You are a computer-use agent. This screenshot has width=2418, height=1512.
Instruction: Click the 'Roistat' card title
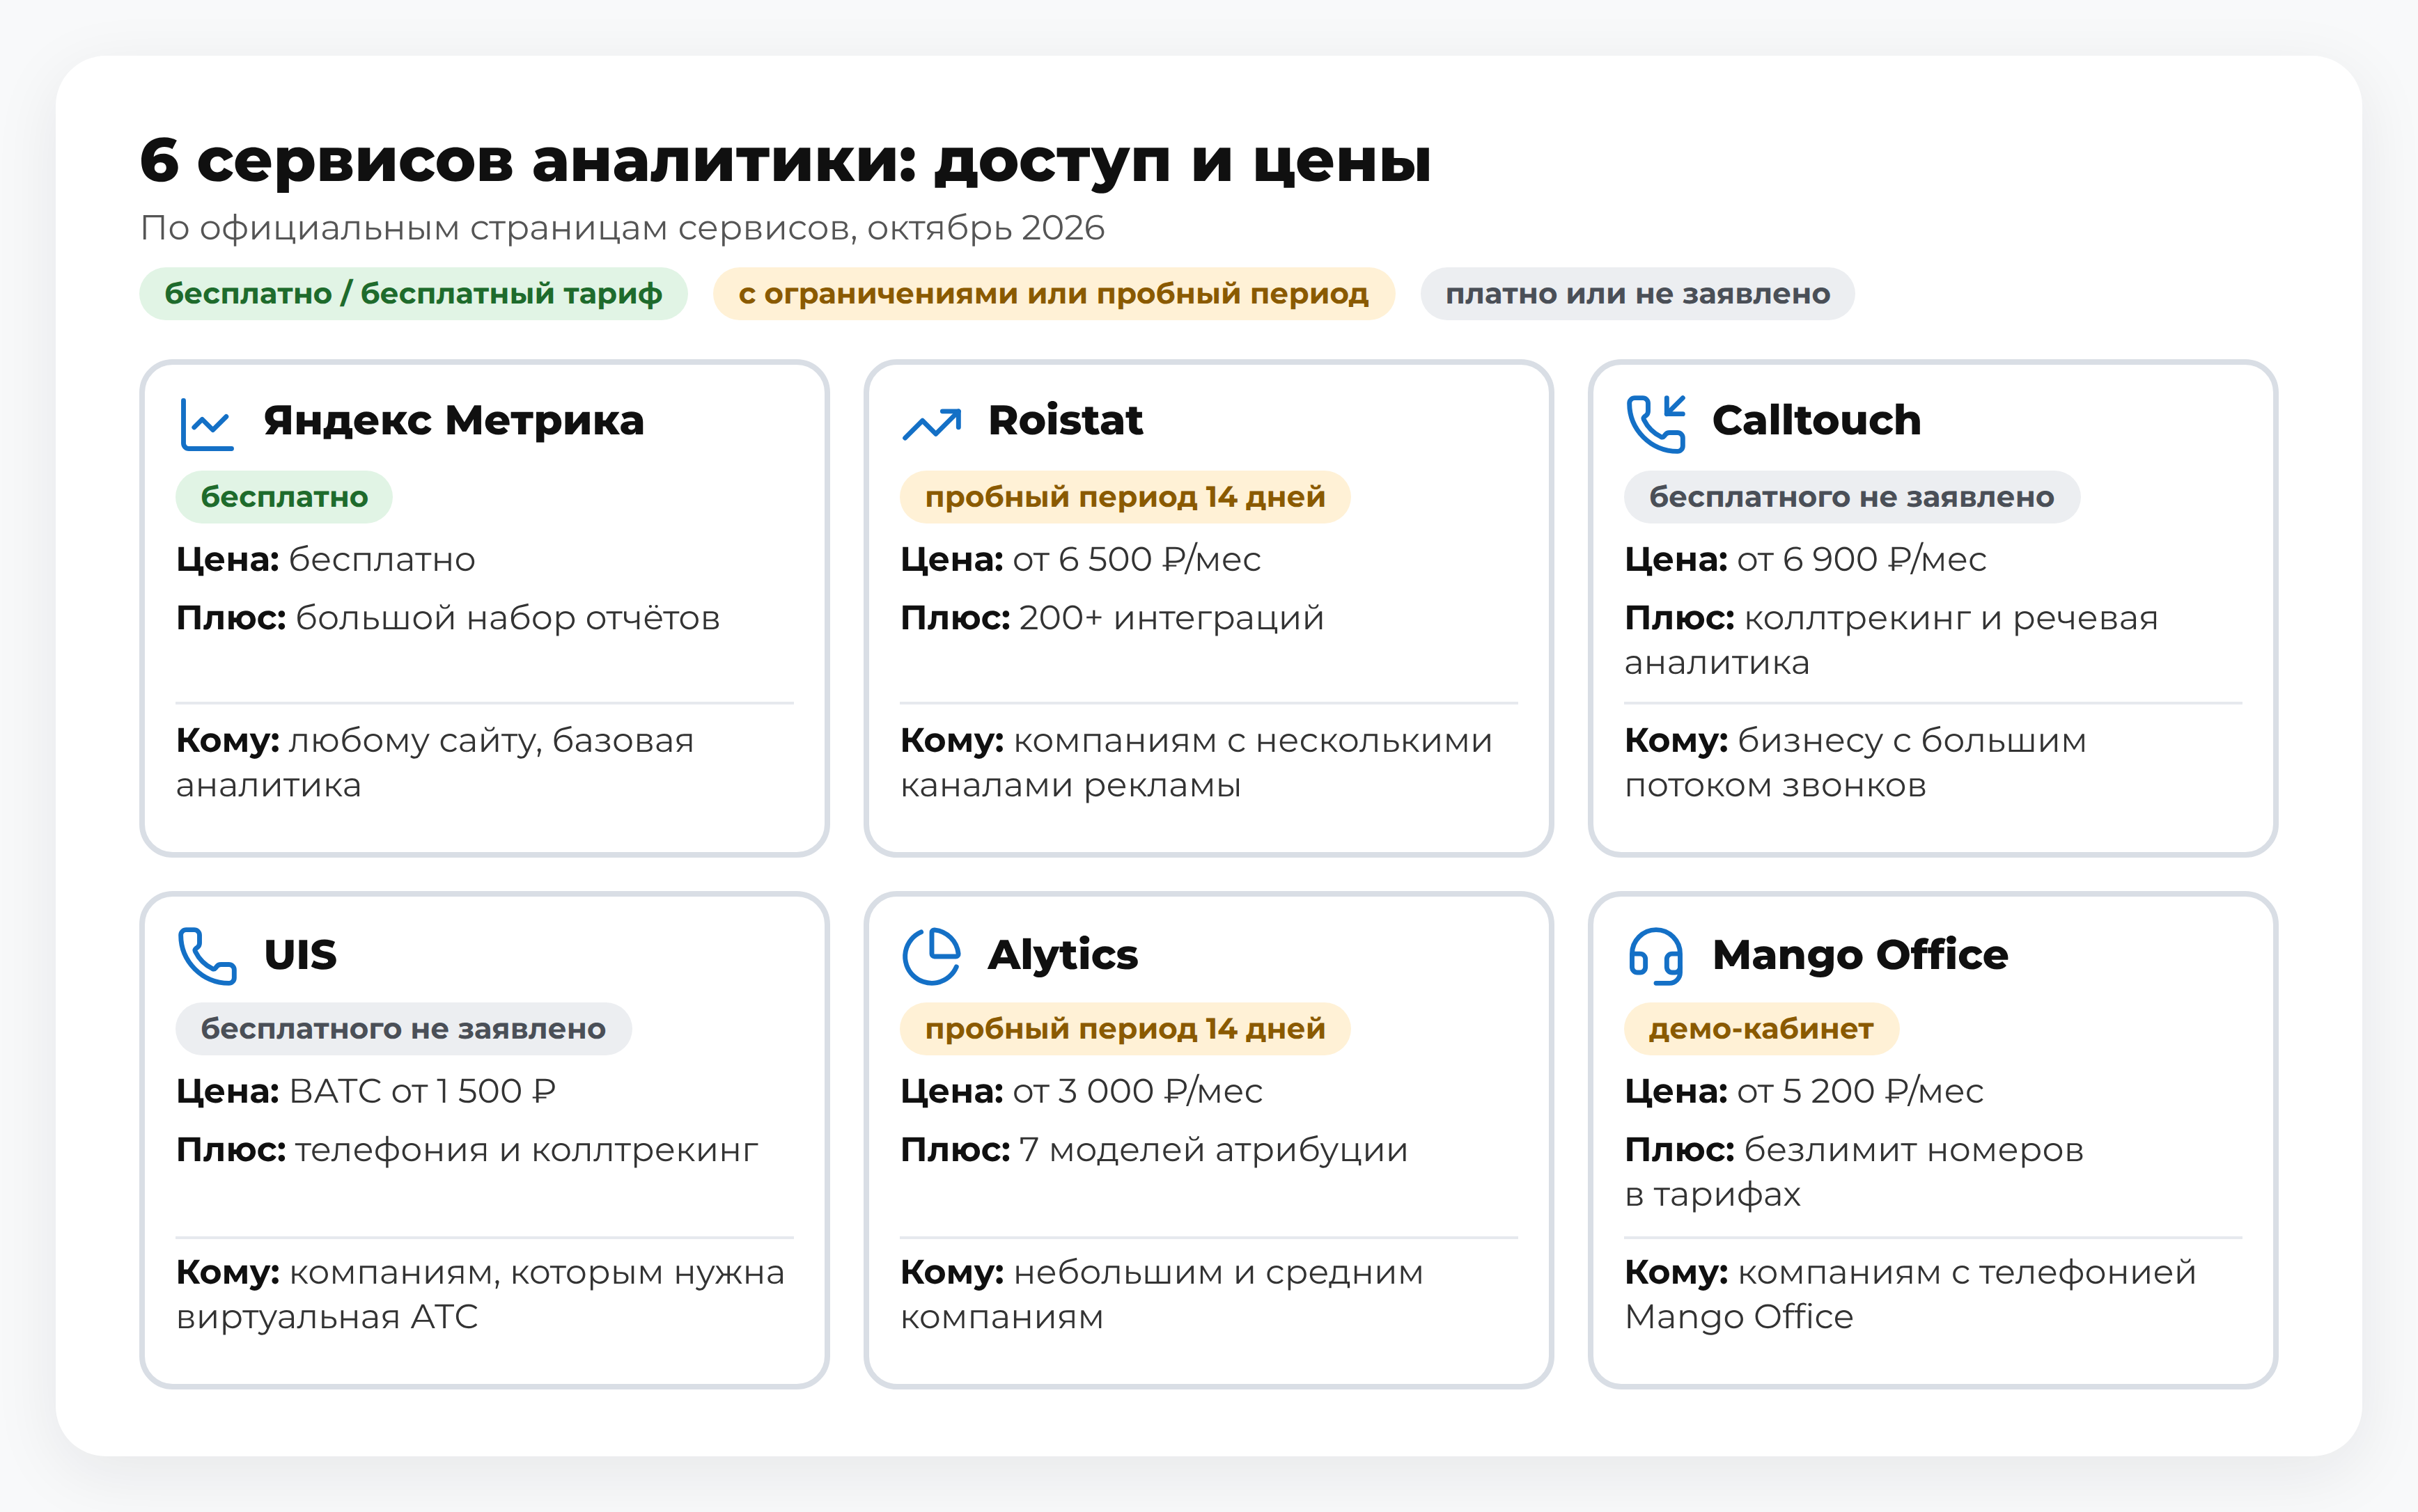pos(1066,421)
